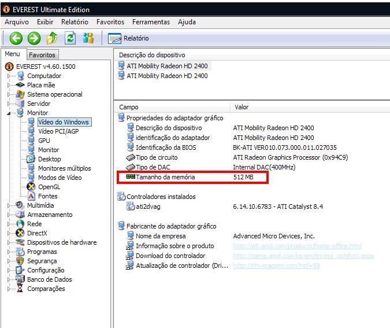Click the Configuração icon in the tree

(x=20, y=270)
